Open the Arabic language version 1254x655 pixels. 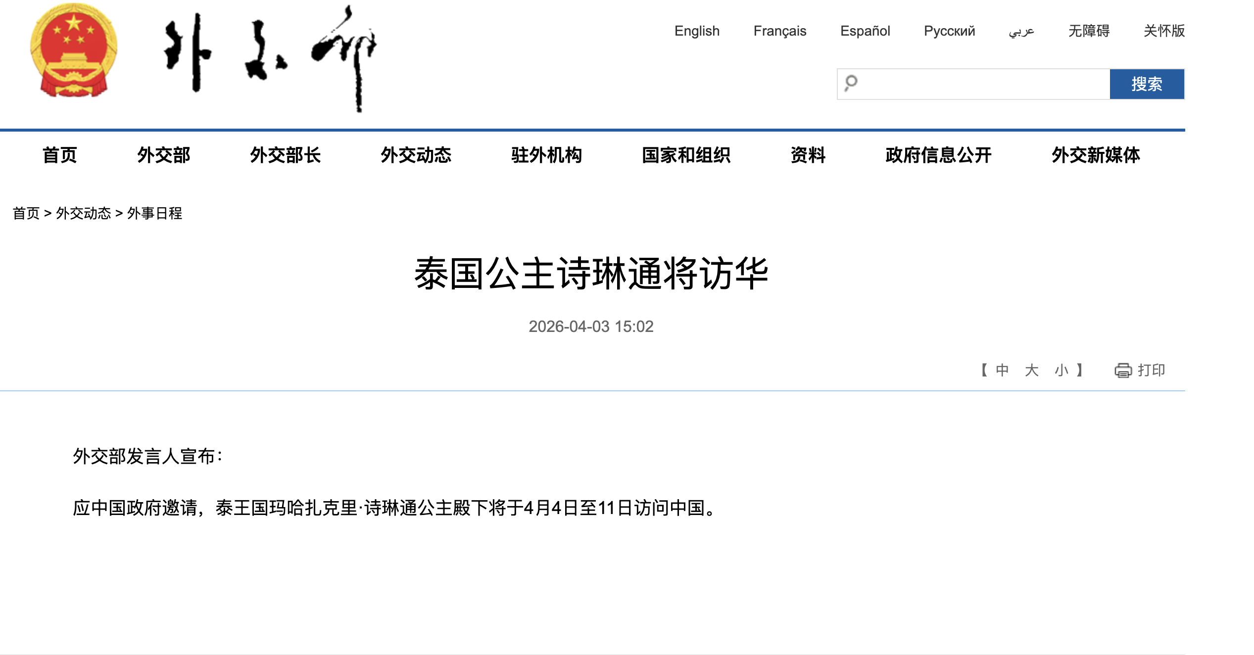pyautogui.click(x=1021, y=31)
